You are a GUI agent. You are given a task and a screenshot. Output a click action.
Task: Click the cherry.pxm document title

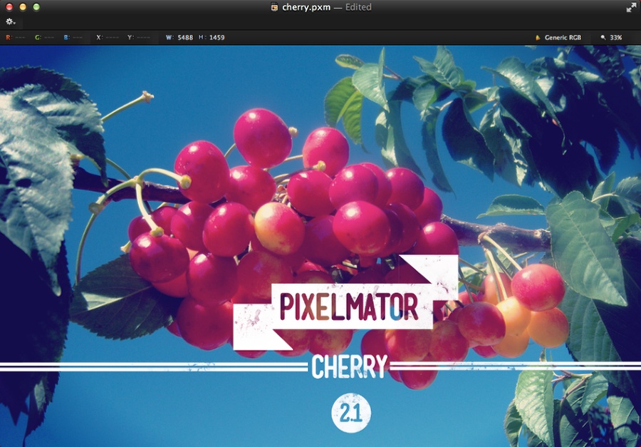(306, 7)
